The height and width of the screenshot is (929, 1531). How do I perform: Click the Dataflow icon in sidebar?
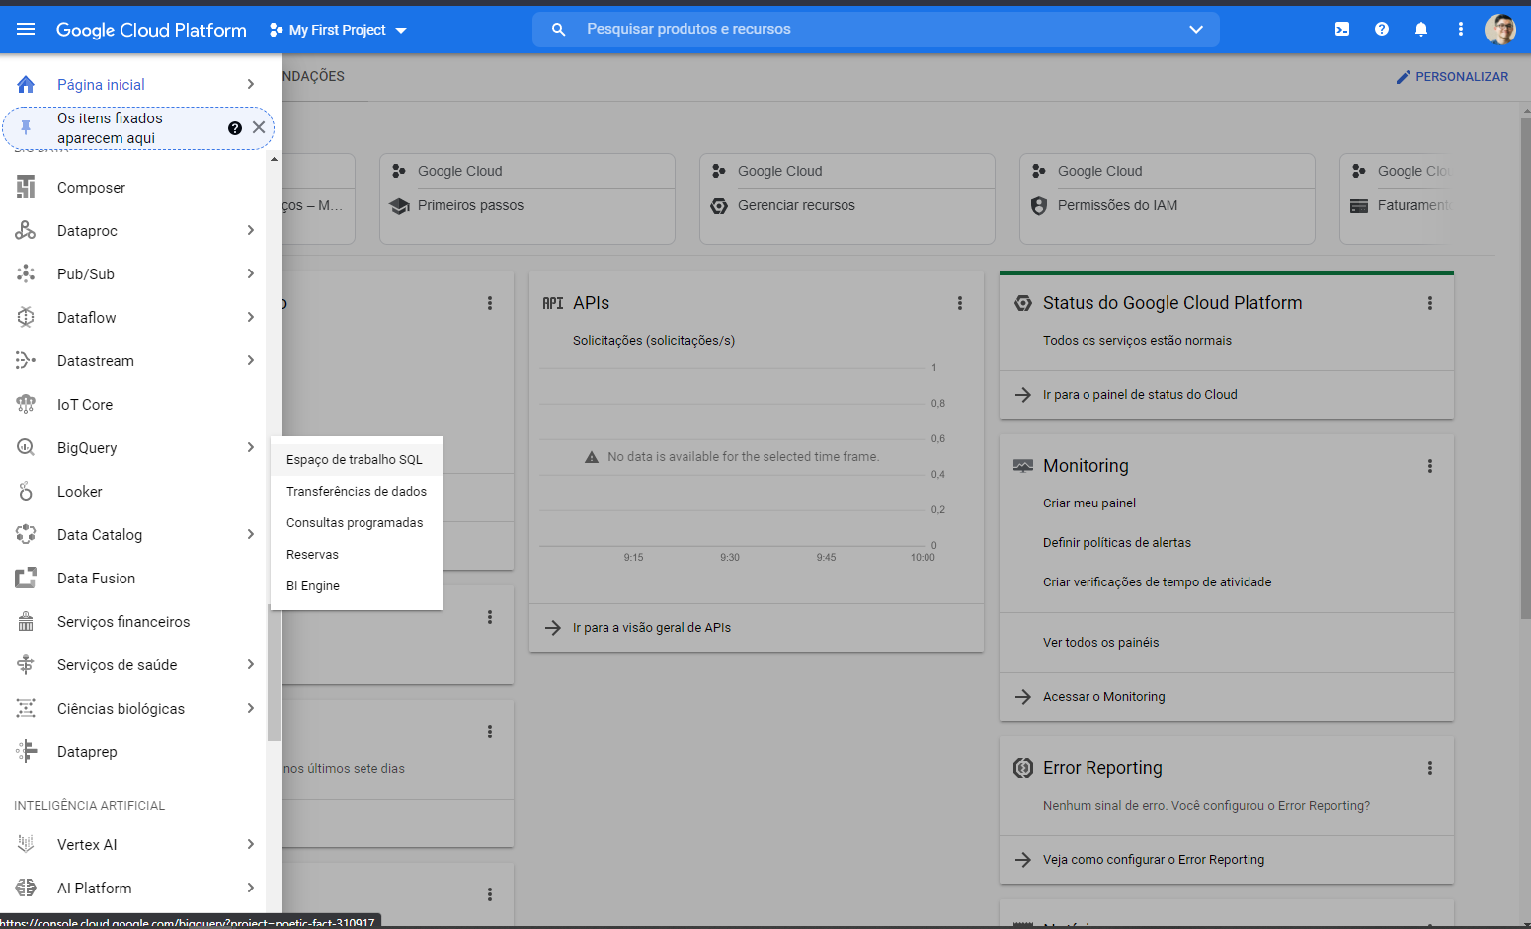tap(26, 317)
